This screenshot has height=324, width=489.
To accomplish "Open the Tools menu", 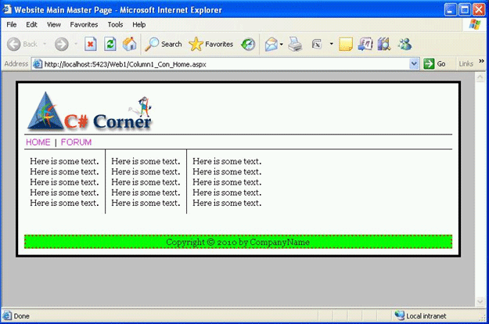I will [x=115, y=24].
